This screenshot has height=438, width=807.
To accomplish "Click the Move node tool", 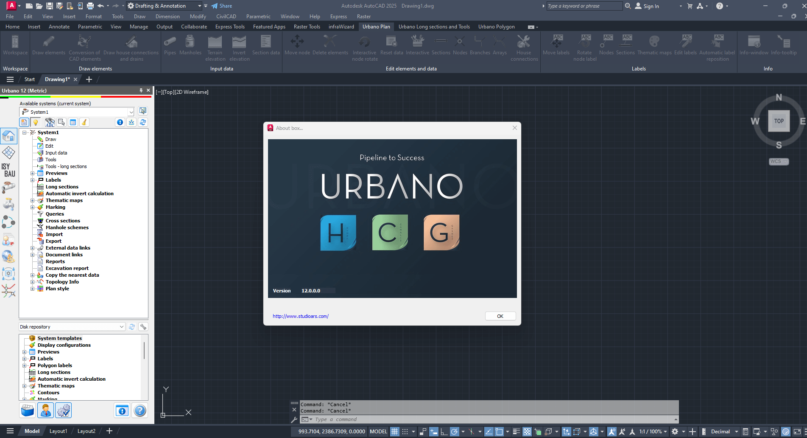I will click(x=297, y=45).
